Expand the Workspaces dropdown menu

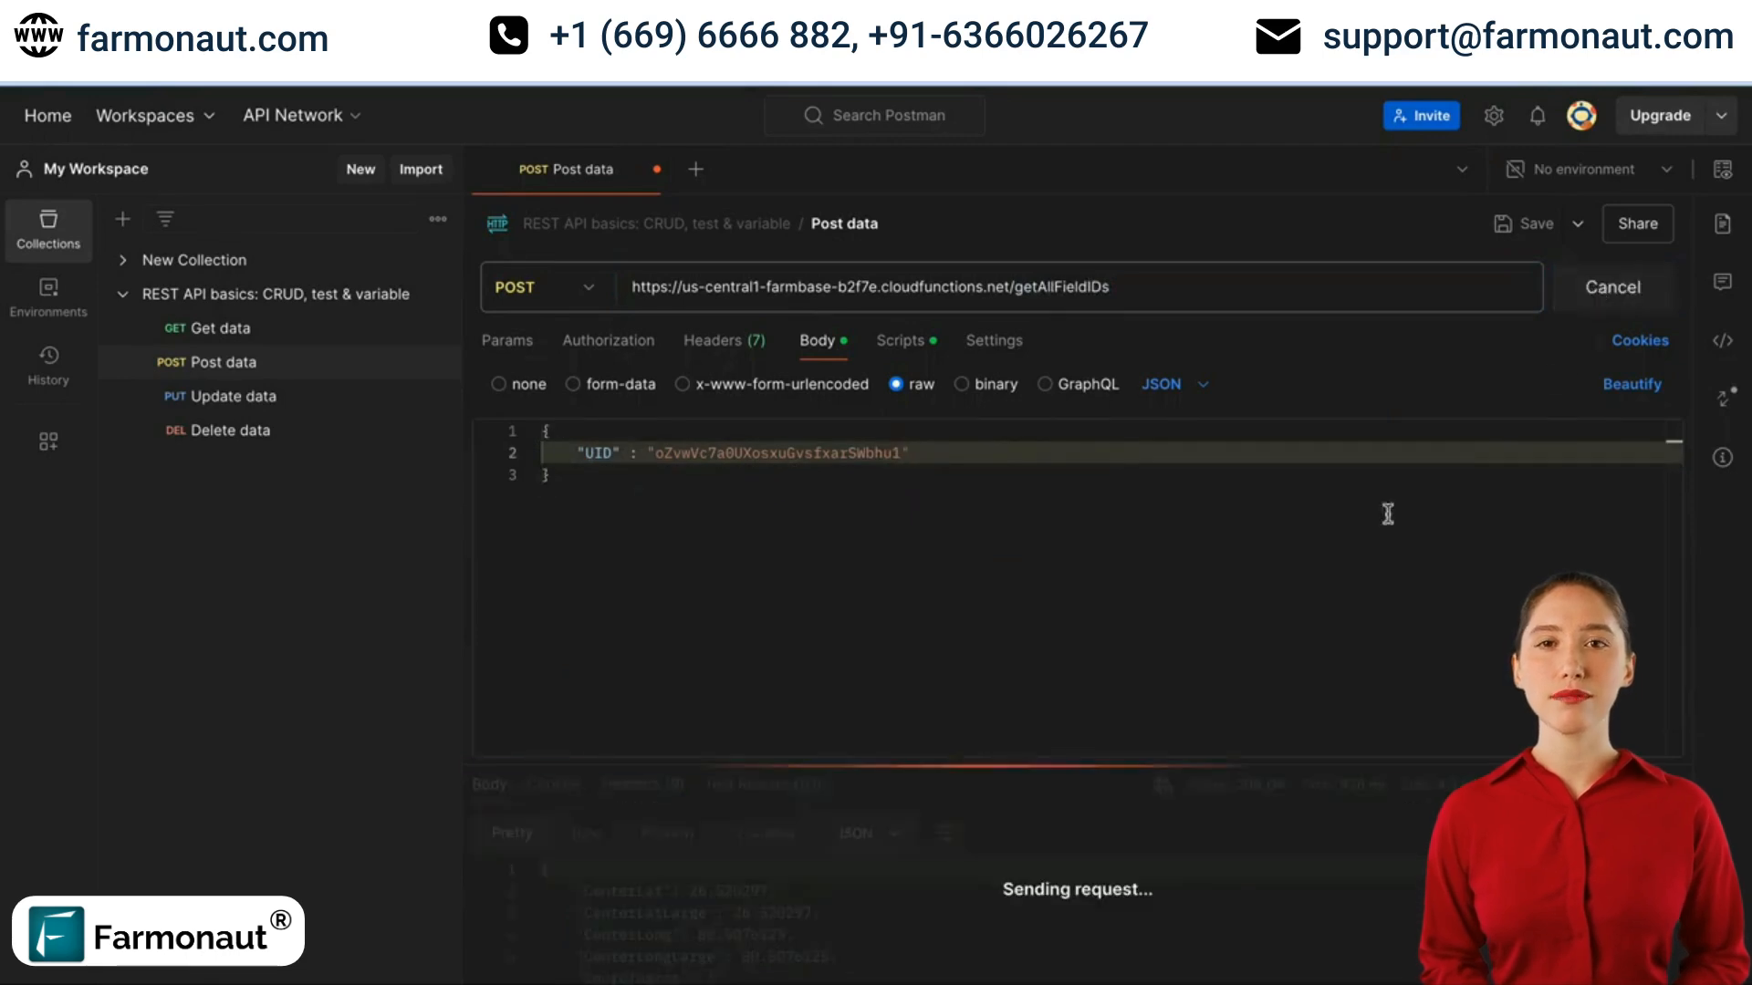pyautogui.click(x=154, y=114)
